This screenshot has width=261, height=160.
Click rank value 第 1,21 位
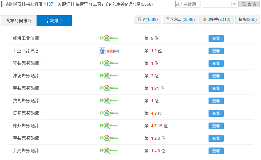(x=154, y=88)
